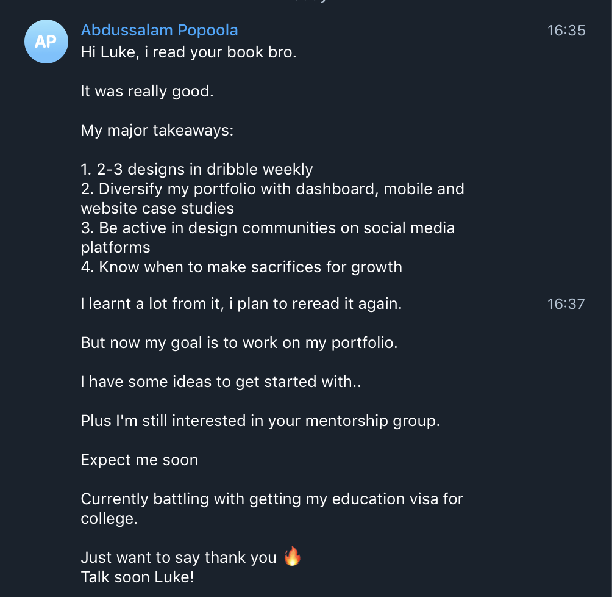Click the "Be active in design communities" line

tap(268, 228)
